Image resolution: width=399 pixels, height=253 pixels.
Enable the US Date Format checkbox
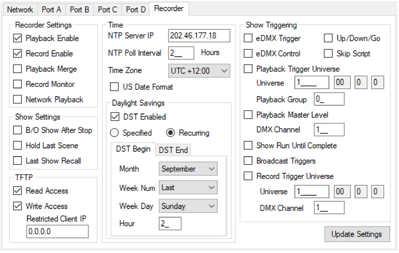click(114, 87)
